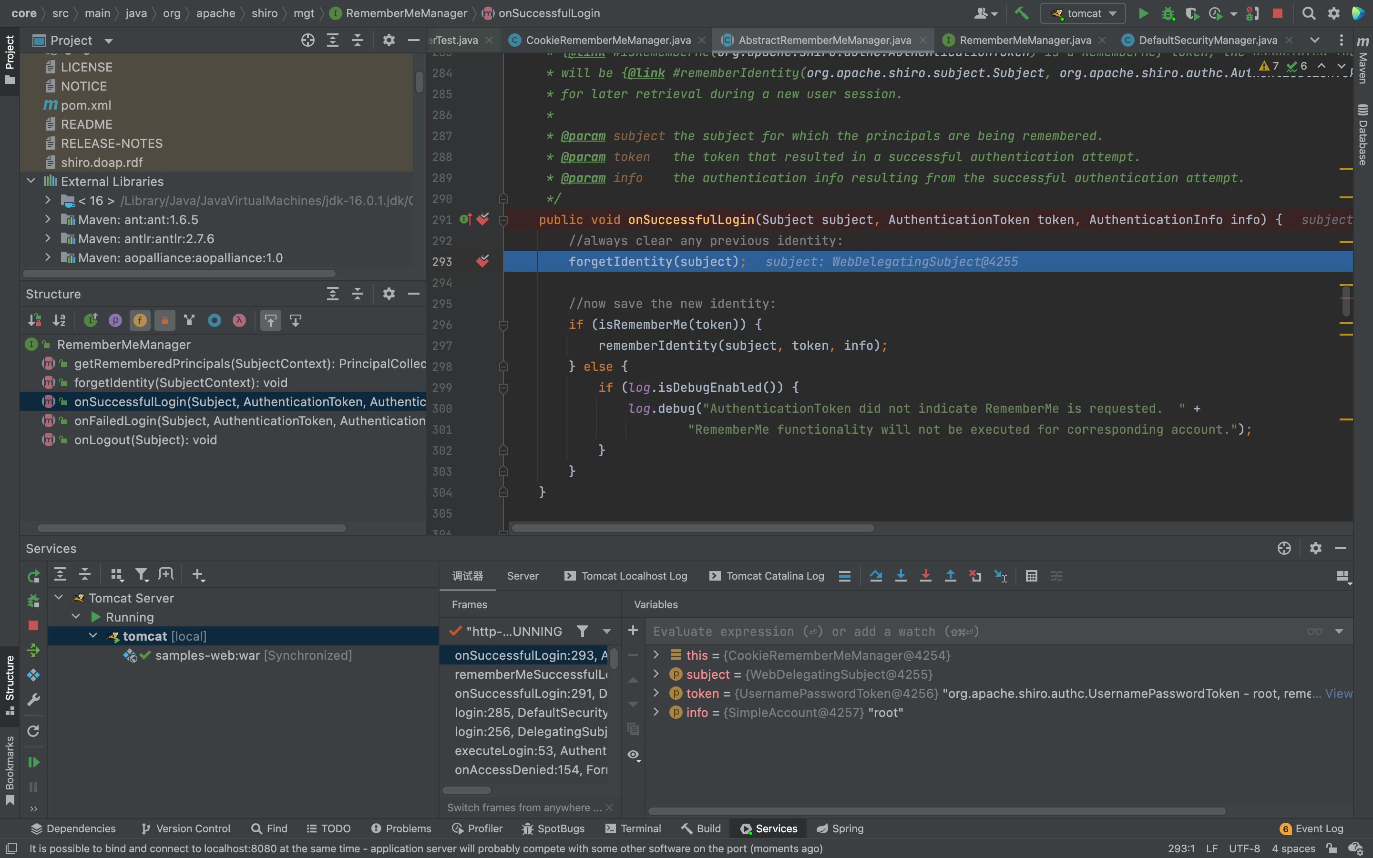The height and width of the screenshot is (858, 1373).
Task: Run the tomcat configuration
Action: [1143, 13]
